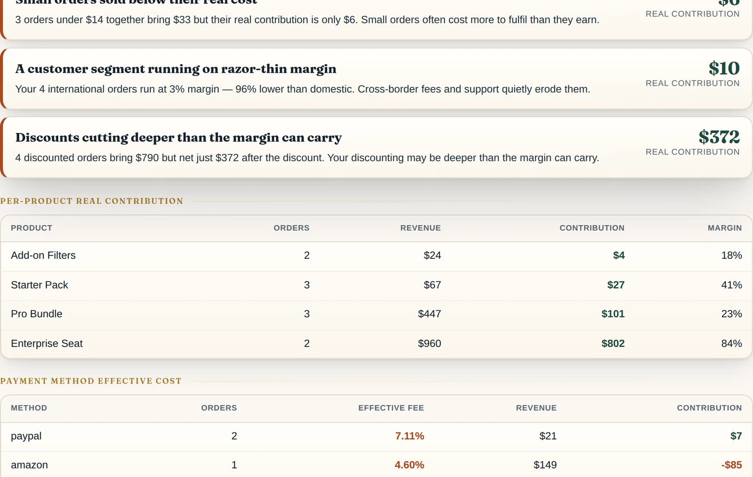Select the '4 discounted orders bring $790' description
The height and width of the screenshot is (477, 753).
[307, 158]
